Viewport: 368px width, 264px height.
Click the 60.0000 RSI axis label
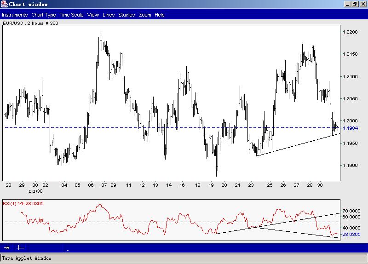351,217
